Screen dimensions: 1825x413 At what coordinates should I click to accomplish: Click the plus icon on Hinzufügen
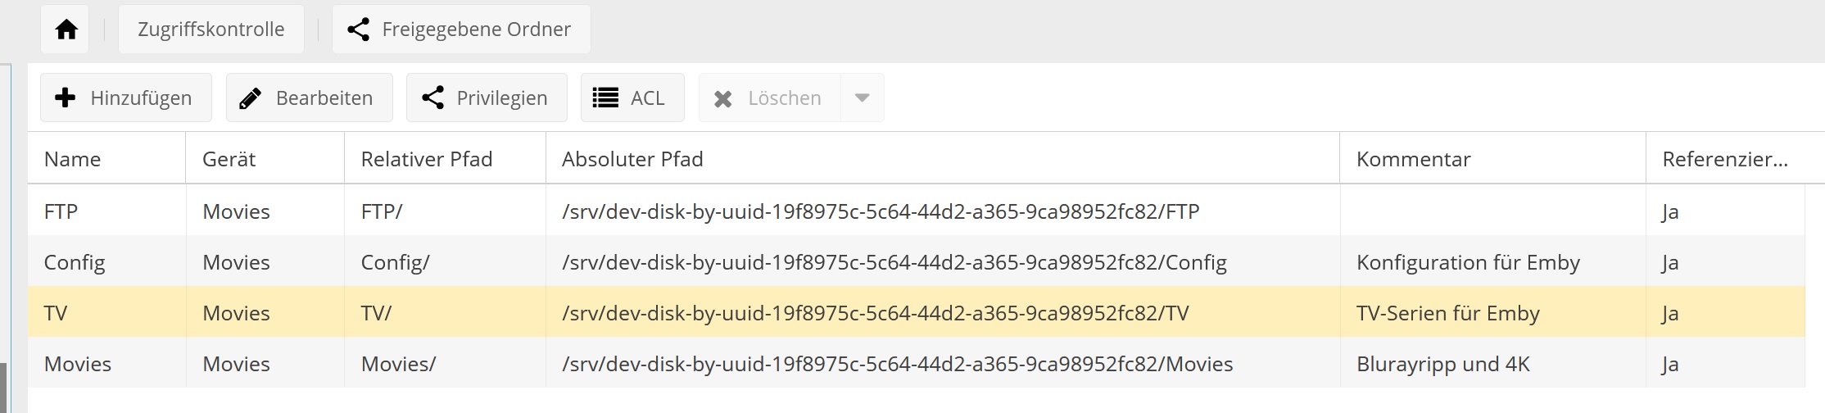coord(65,98)
